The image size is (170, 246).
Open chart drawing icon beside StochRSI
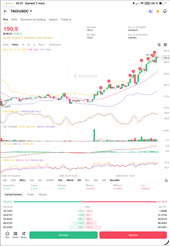[x=167, y=180]
